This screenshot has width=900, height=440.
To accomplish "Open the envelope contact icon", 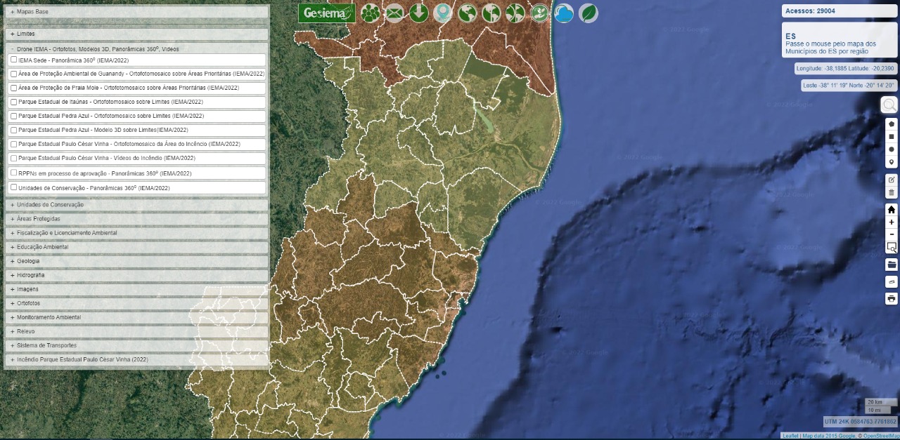I will [x=394, y=13].
